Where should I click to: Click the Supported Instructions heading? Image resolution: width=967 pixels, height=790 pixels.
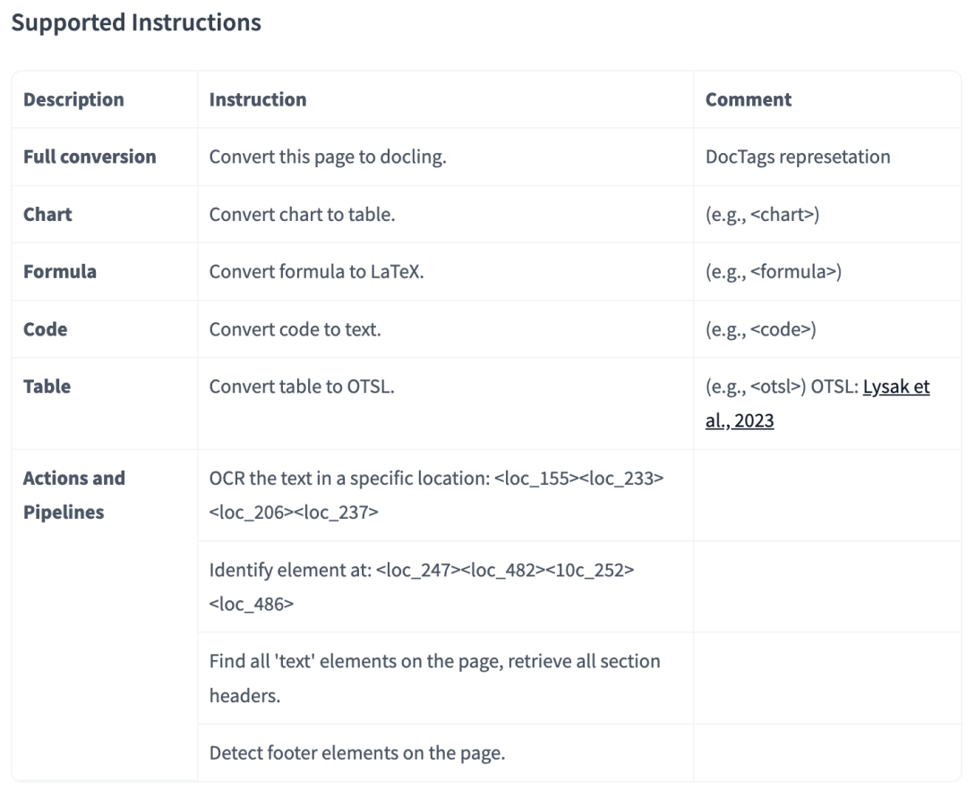point(136,22)
